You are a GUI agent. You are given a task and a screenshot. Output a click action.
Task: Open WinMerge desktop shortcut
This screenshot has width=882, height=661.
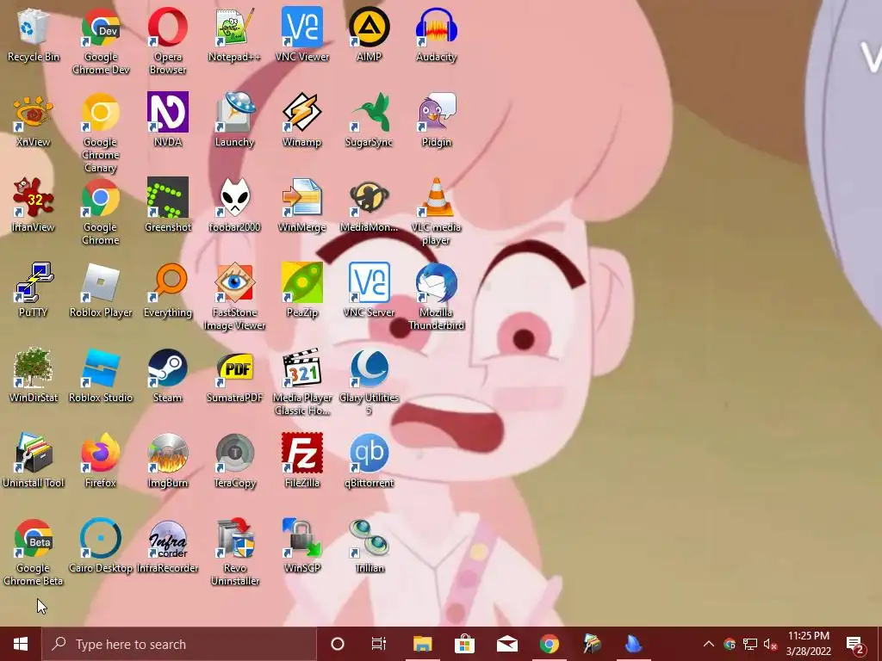click(x=302, y=205)
